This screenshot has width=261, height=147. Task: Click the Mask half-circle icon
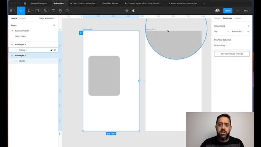[x=134, y=11]
